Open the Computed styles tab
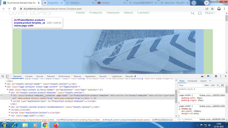The height and width of the screenshot is (128, 228). pyautogui.click(x=192, y=81)
